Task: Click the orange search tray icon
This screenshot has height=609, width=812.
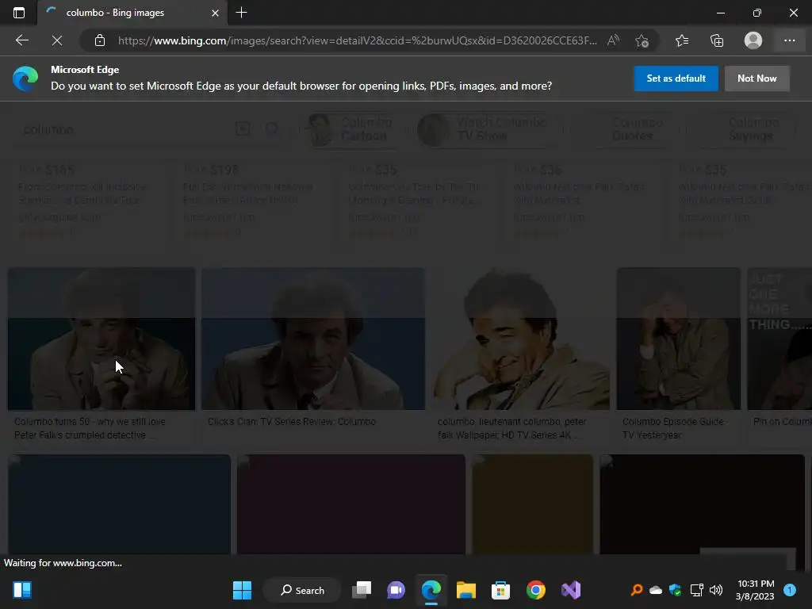Action: pos(637,590)
